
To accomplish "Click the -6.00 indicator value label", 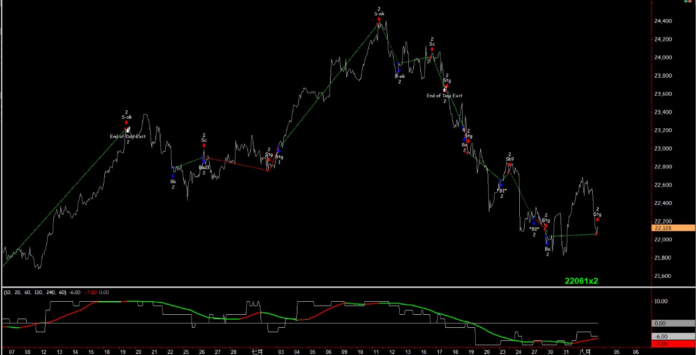I will point(673,337).
